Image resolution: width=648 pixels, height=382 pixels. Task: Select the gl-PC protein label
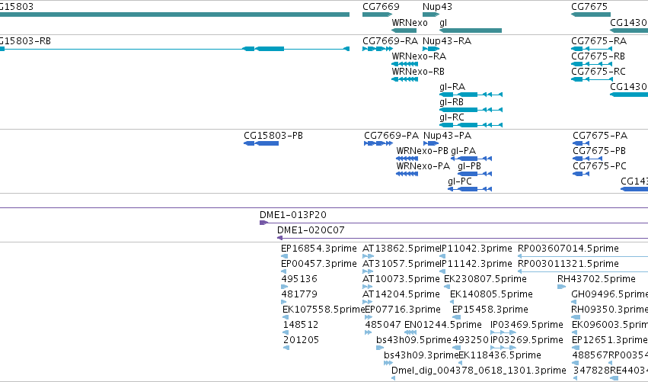tap(460, 181)
